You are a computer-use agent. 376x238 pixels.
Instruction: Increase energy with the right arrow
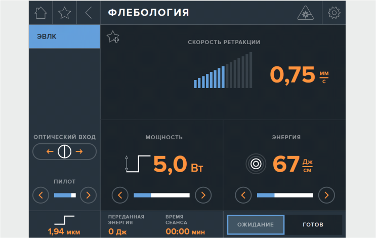pyautogui.click(x=326, y=195)
